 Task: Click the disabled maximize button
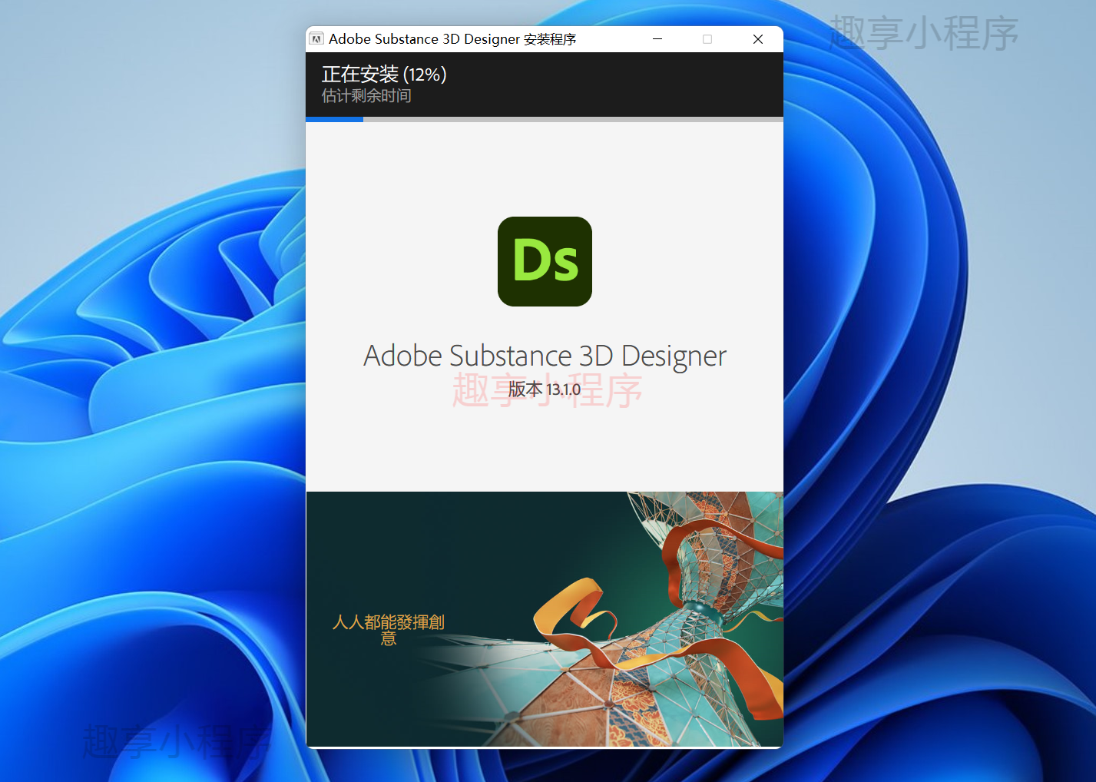[x=707, y=39]
